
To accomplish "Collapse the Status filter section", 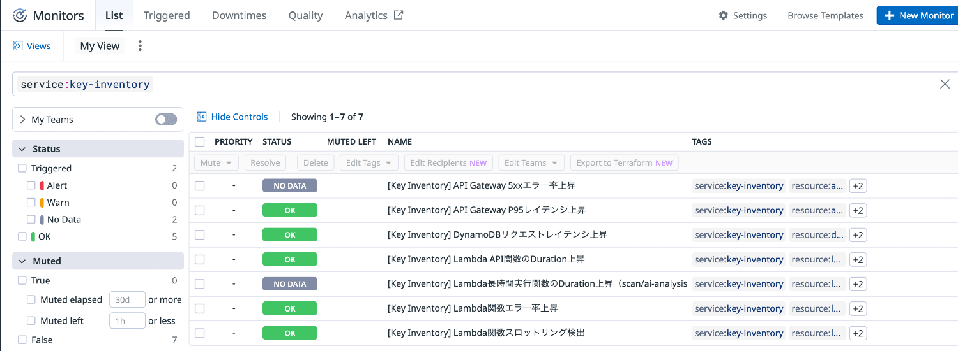I will click(22, 149).
